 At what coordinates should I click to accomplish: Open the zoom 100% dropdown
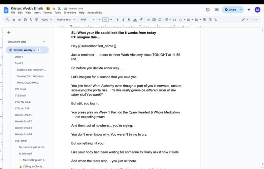point(46,20)
